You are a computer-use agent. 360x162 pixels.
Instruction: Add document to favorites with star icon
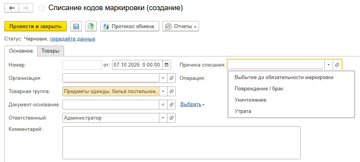(x=41, y=8)
